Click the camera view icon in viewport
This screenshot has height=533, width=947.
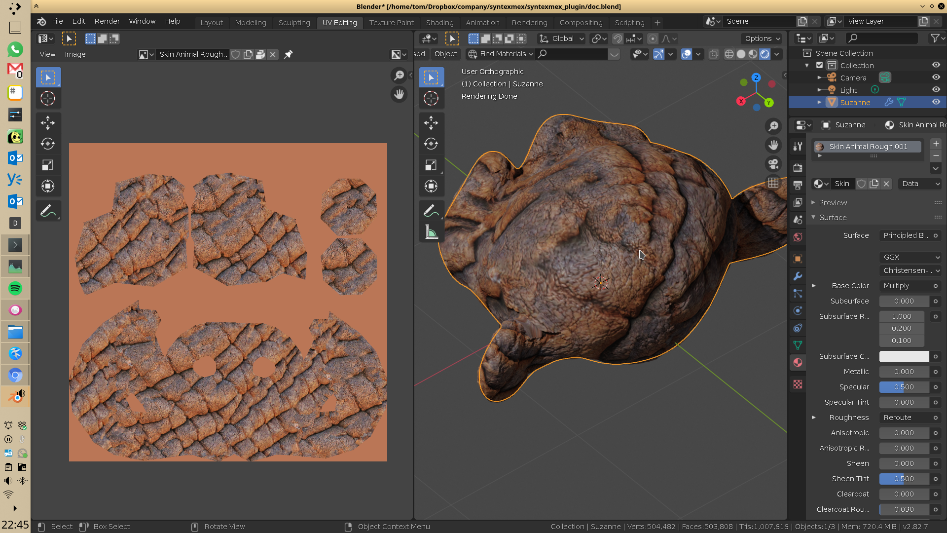pos(773,164)
